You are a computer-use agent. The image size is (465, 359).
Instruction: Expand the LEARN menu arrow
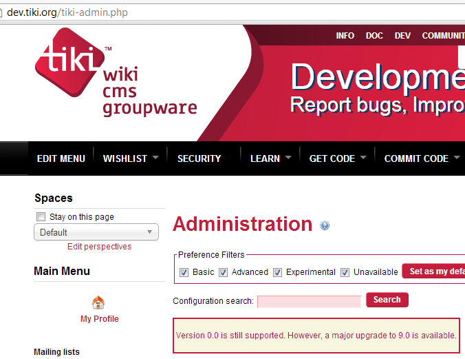(x=288, y=158)
